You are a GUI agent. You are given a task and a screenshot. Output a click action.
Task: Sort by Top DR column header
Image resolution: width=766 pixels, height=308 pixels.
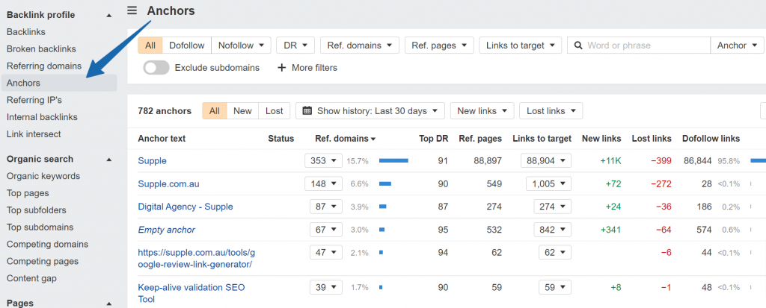pos(433,139)
